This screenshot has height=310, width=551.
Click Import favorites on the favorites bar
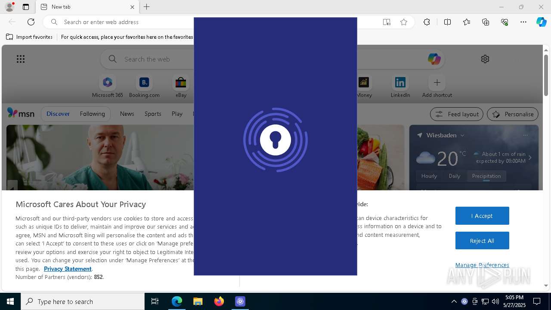pyautogui.click(x=29, y=37)
